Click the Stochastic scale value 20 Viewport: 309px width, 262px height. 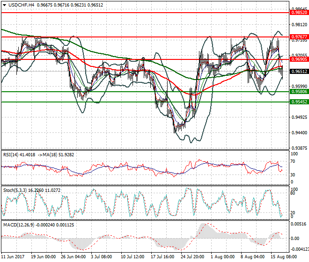[x=293, y=213]
